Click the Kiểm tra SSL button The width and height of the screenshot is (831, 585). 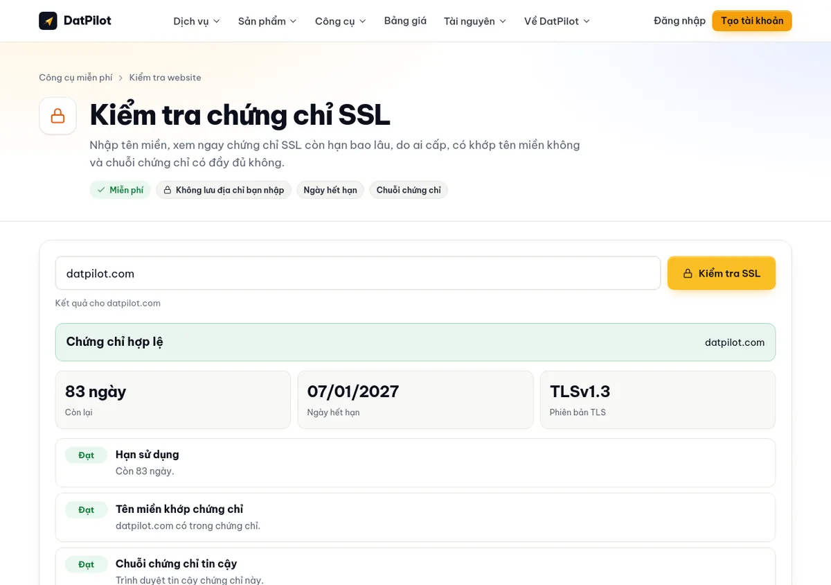click(x=721, y=273)
